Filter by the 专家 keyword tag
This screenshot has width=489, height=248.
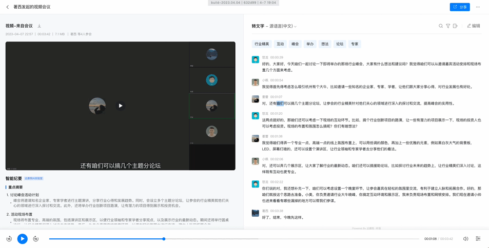355,44
